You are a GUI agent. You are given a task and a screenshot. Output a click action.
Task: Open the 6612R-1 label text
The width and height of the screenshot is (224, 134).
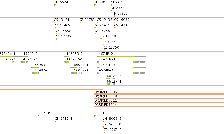point(114,82)
